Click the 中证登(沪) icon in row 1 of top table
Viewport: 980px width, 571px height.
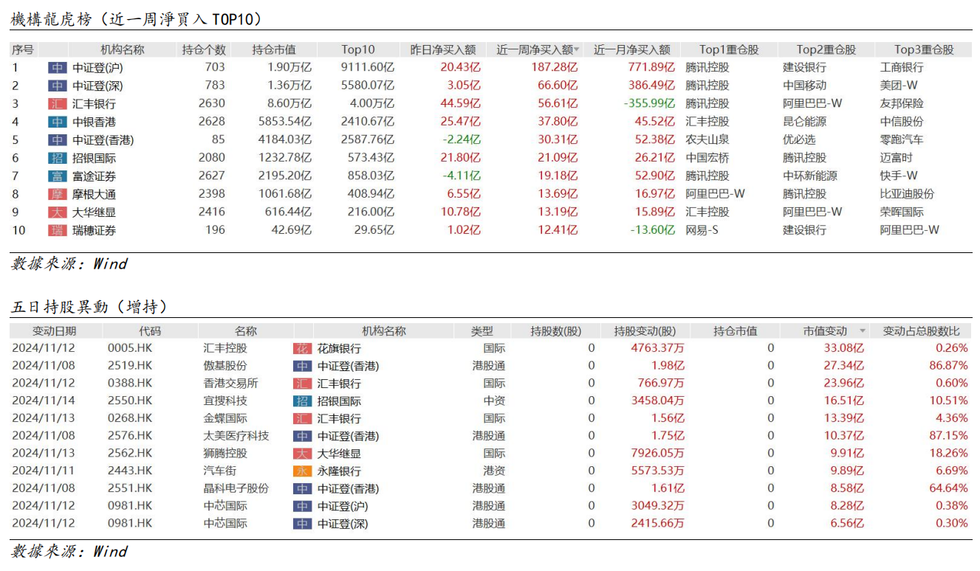point(58,68)
